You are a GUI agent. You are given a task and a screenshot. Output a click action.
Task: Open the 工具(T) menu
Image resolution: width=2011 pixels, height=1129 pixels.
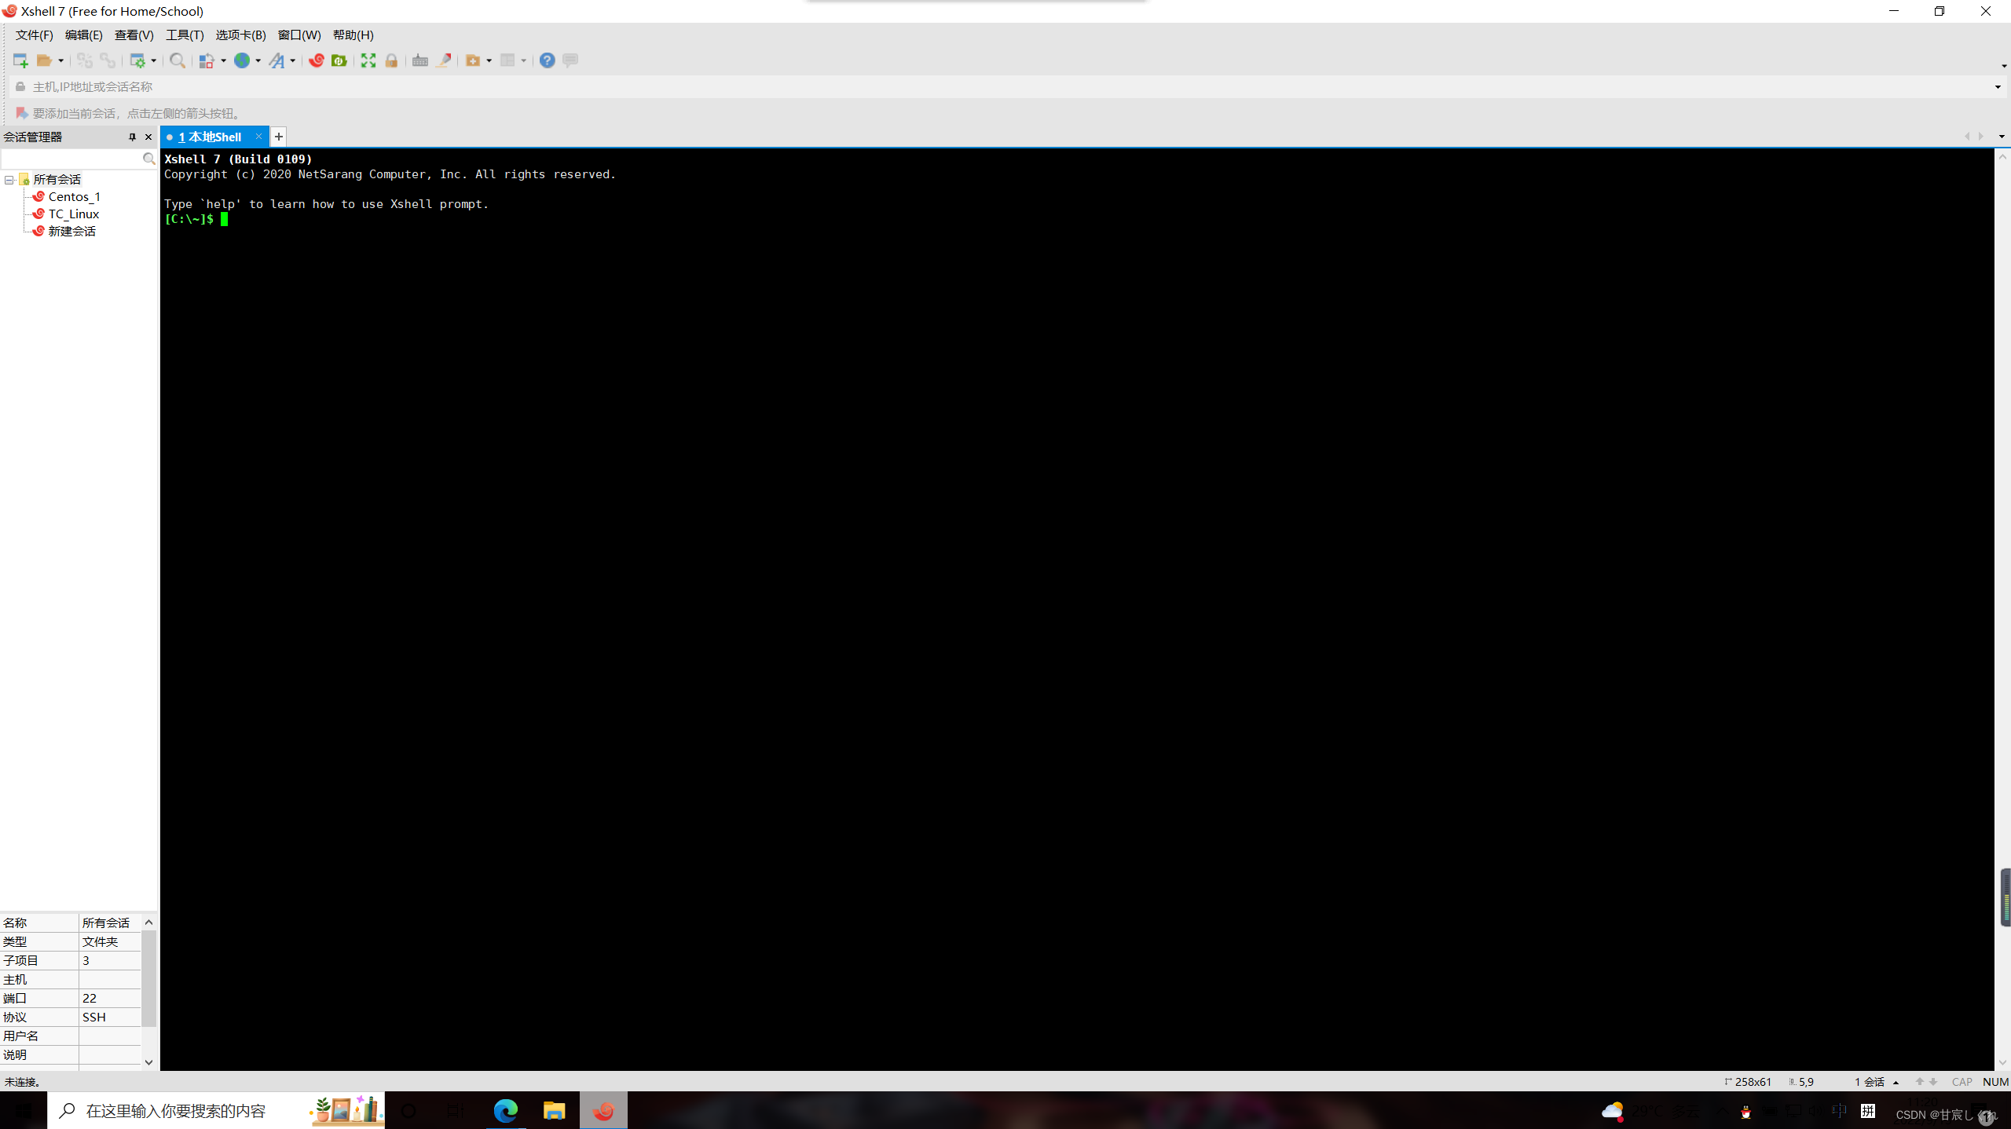185,35
